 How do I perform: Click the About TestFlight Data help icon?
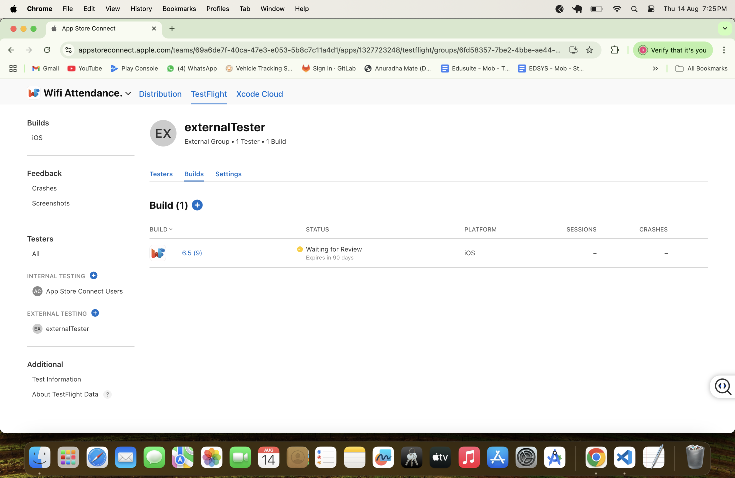pyautogui.click(x=107, y=394)
